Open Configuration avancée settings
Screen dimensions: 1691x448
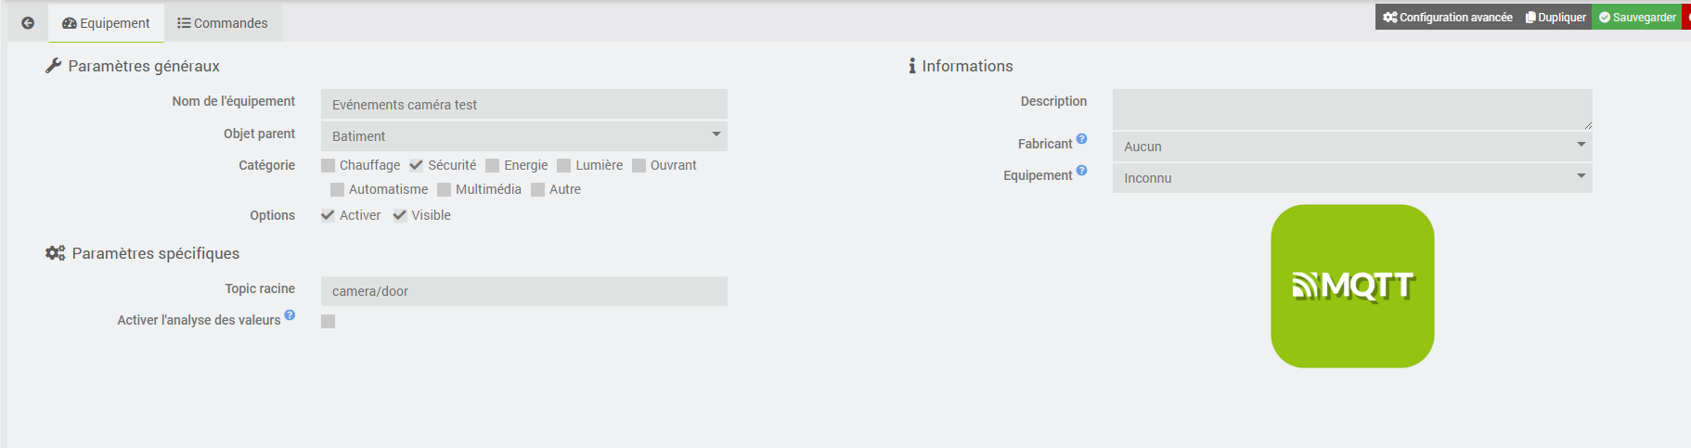point(1447,17)
